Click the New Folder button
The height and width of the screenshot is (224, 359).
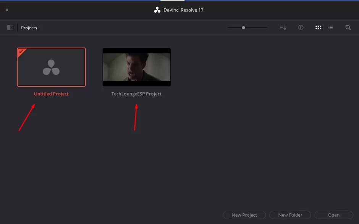click(x=290, y=215)
